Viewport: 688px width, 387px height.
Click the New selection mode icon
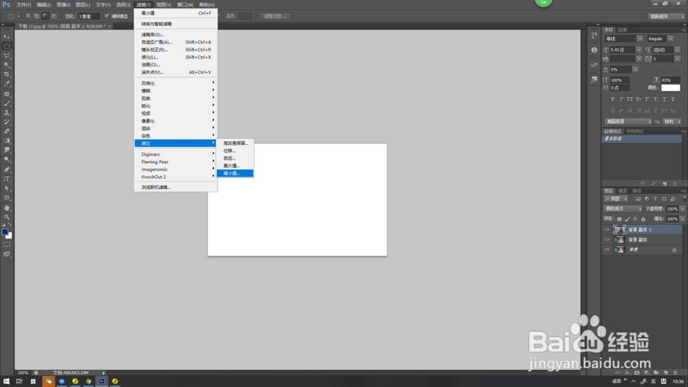coord(28,16)
